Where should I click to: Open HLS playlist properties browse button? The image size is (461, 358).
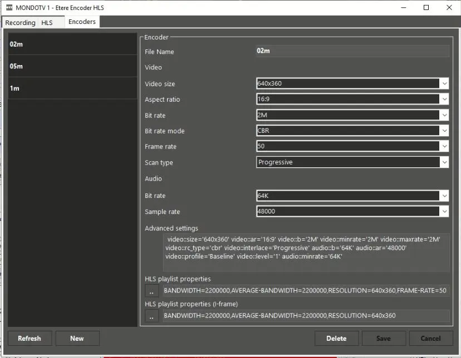(x=151, y=291)
